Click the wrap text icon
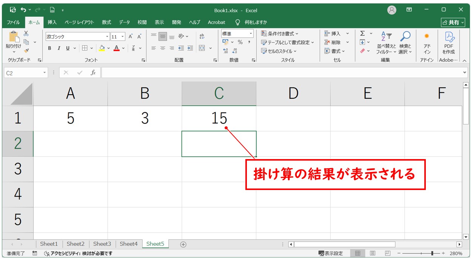The height and width of the screenshot is (259, 473). point(202,36)
